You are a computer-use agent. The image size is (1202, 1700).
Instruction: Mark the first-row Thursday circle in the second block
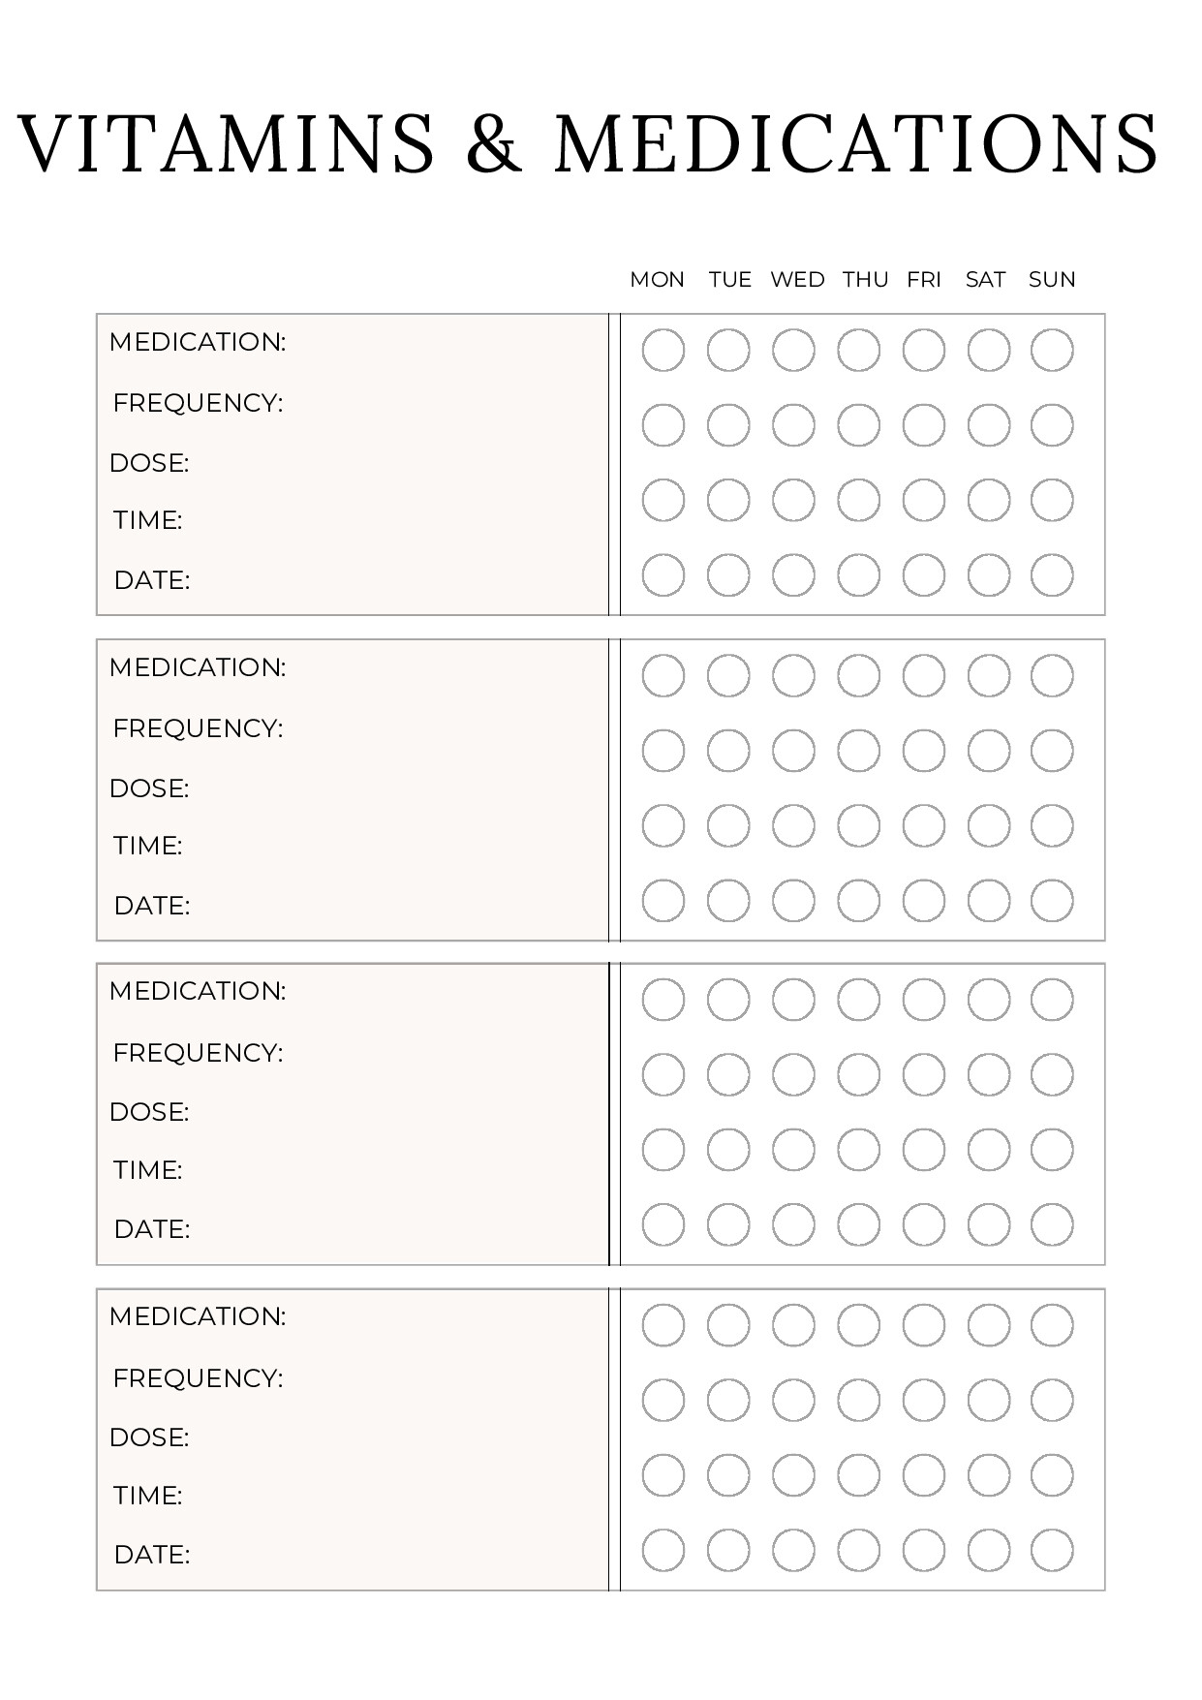858,675
